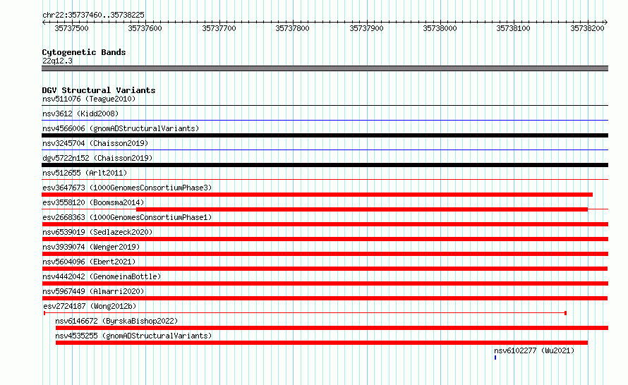Click ruler coordinate 35737700

[219, 28]
